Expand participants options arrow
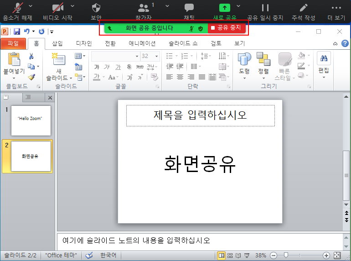Image resolution: width=351 pixels, height=261 pixels. click(167, 6)
